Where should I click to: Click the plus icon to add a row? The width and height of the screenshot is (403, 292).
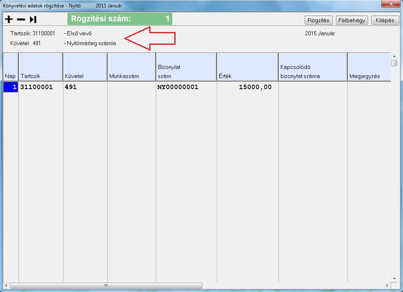(9, 19)
